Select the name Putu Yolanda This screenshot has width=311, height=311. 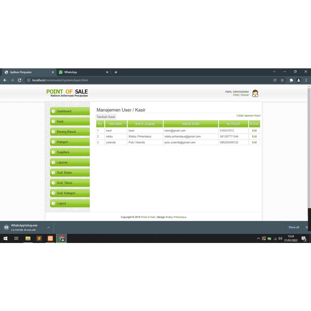coord(137,142)
